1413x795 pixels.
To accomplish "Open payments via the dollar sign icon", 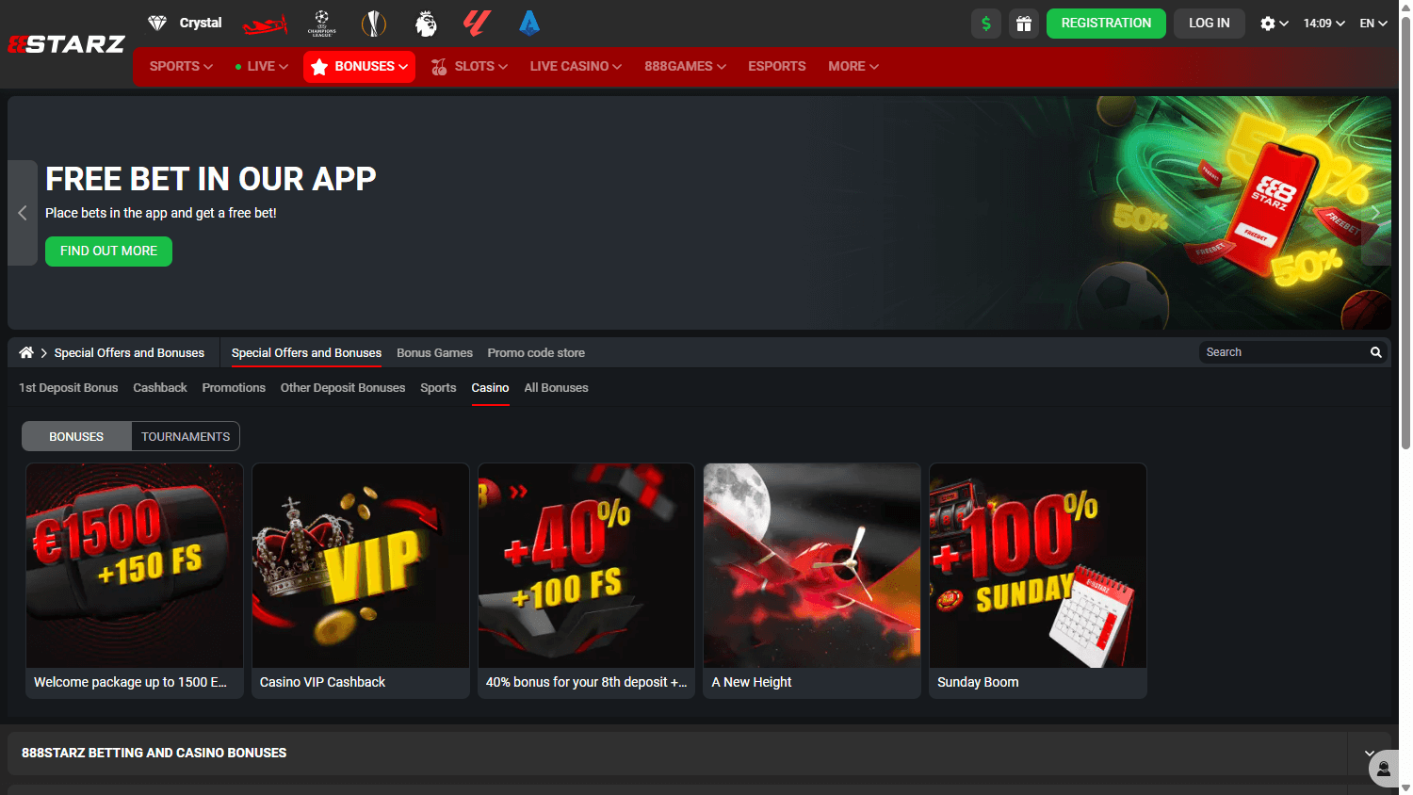I will tap(985, 23).
